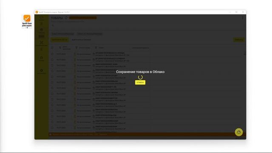Open the orange app shortcut on the desktop
The image size is (272, 153).
(x=27, y=21)
